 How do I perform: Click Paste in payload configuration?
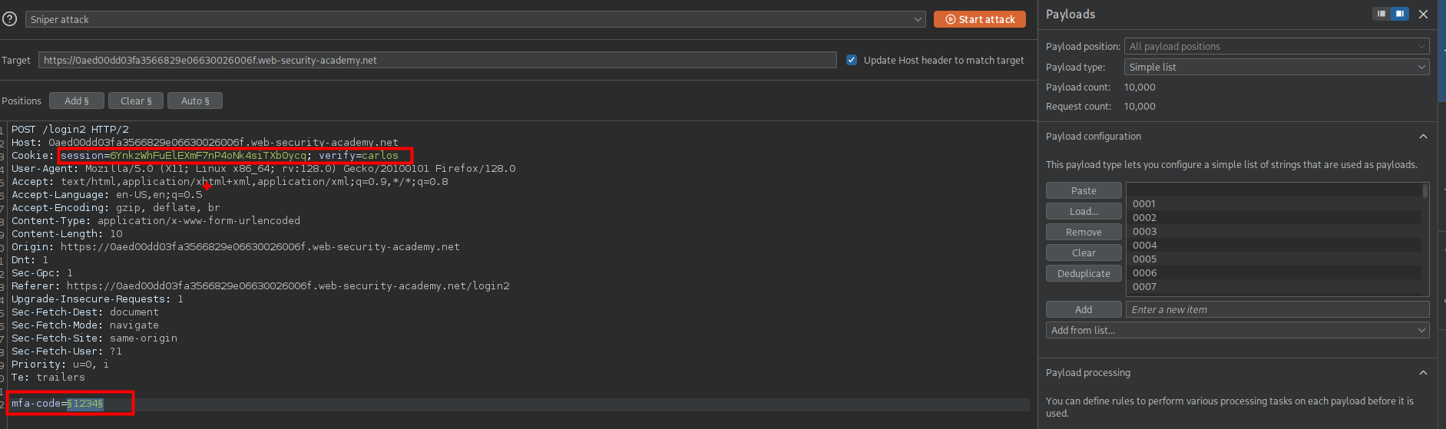pyautogui.click(x=1083, y=190)
